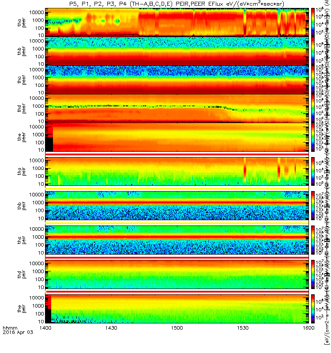Click the color bar beside thb peer panel
The image size is (331, 353).
point(313,51)
